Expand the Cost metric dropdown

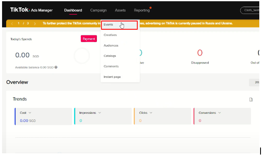click(x=30, y=113)
